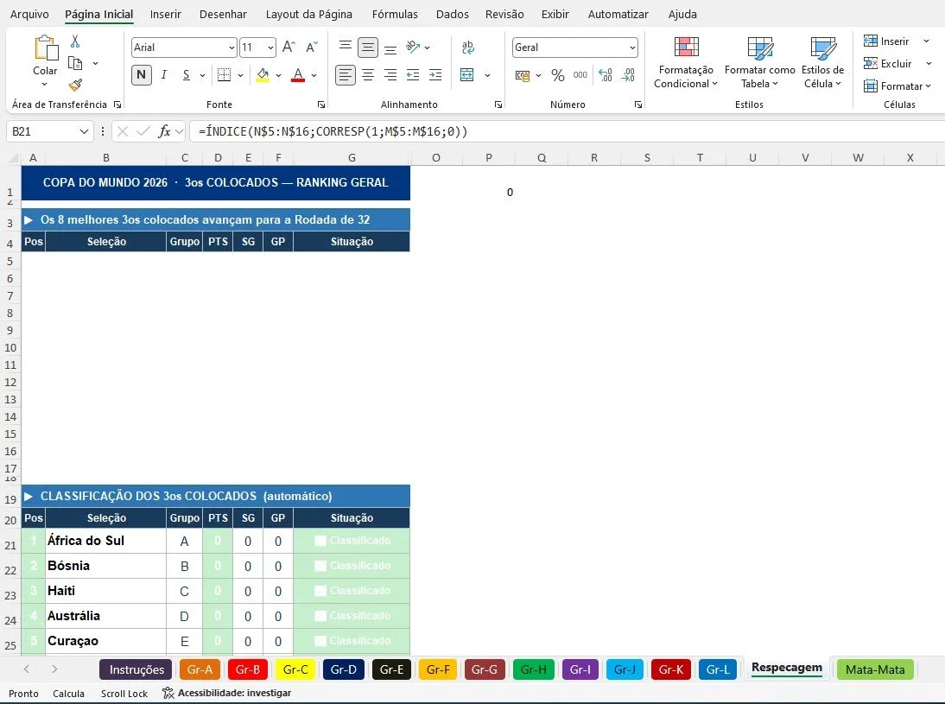Decrease font size with A down icon
This screenshot has height=704, width=945.
click(312, 47)
